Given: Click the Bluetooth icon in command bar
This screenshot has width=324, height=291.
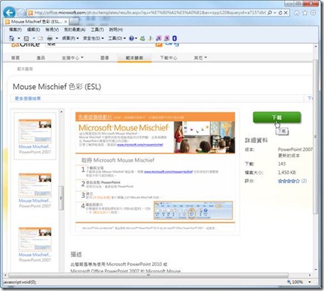Looking at the screenshot, I should (x=174, y=39).
